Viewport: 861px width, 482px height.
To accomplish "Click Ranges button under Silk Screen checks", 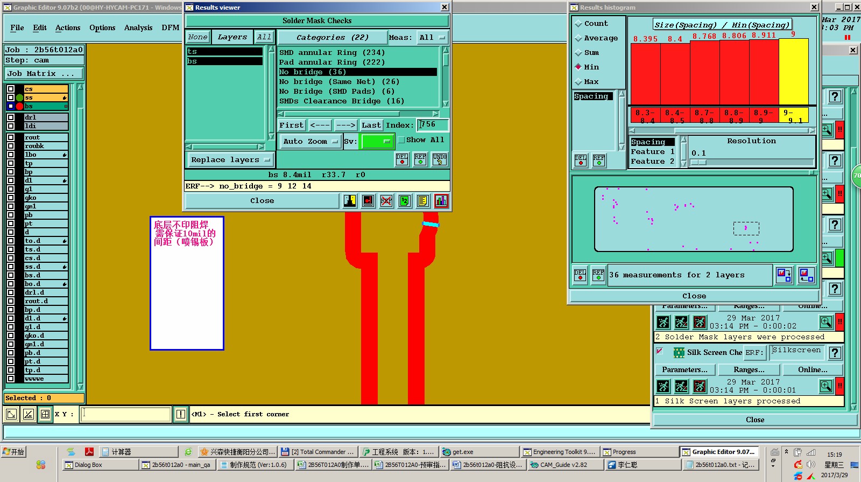I will (x=749, y=370).
